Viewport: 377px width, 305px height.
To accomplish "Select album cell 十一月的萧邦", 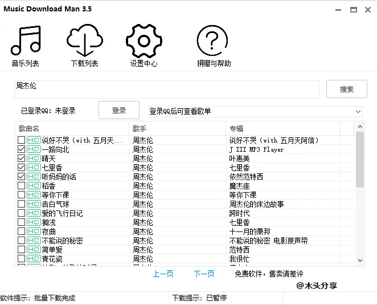I will [x=250, y=231].
